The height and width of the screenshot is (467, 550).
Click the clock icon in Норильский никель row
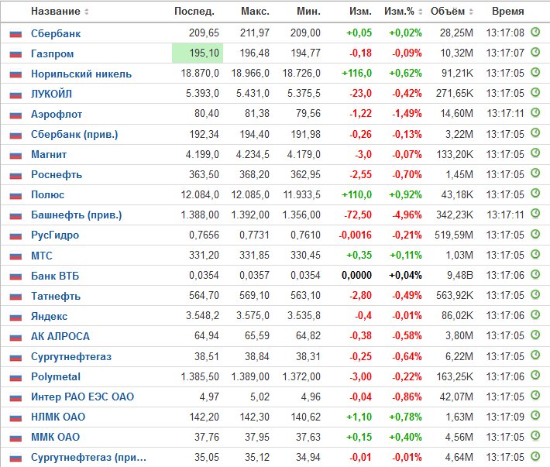tap(535, 72)
